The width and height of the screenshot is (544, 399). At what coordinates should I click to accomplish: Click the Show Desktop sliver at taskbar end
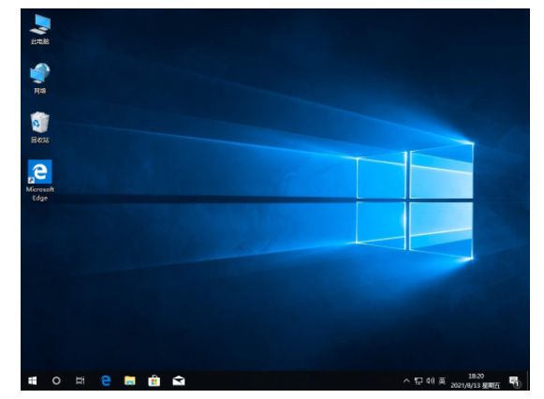tap(528, 380)
